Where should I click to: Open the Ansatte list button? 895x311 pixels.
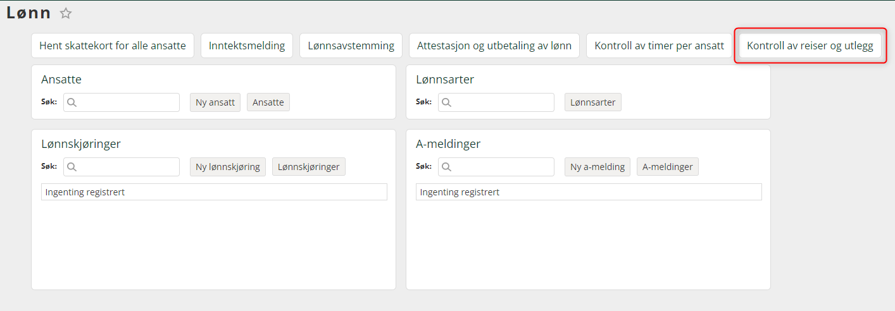pyautogui.click(x=268, y=102)
